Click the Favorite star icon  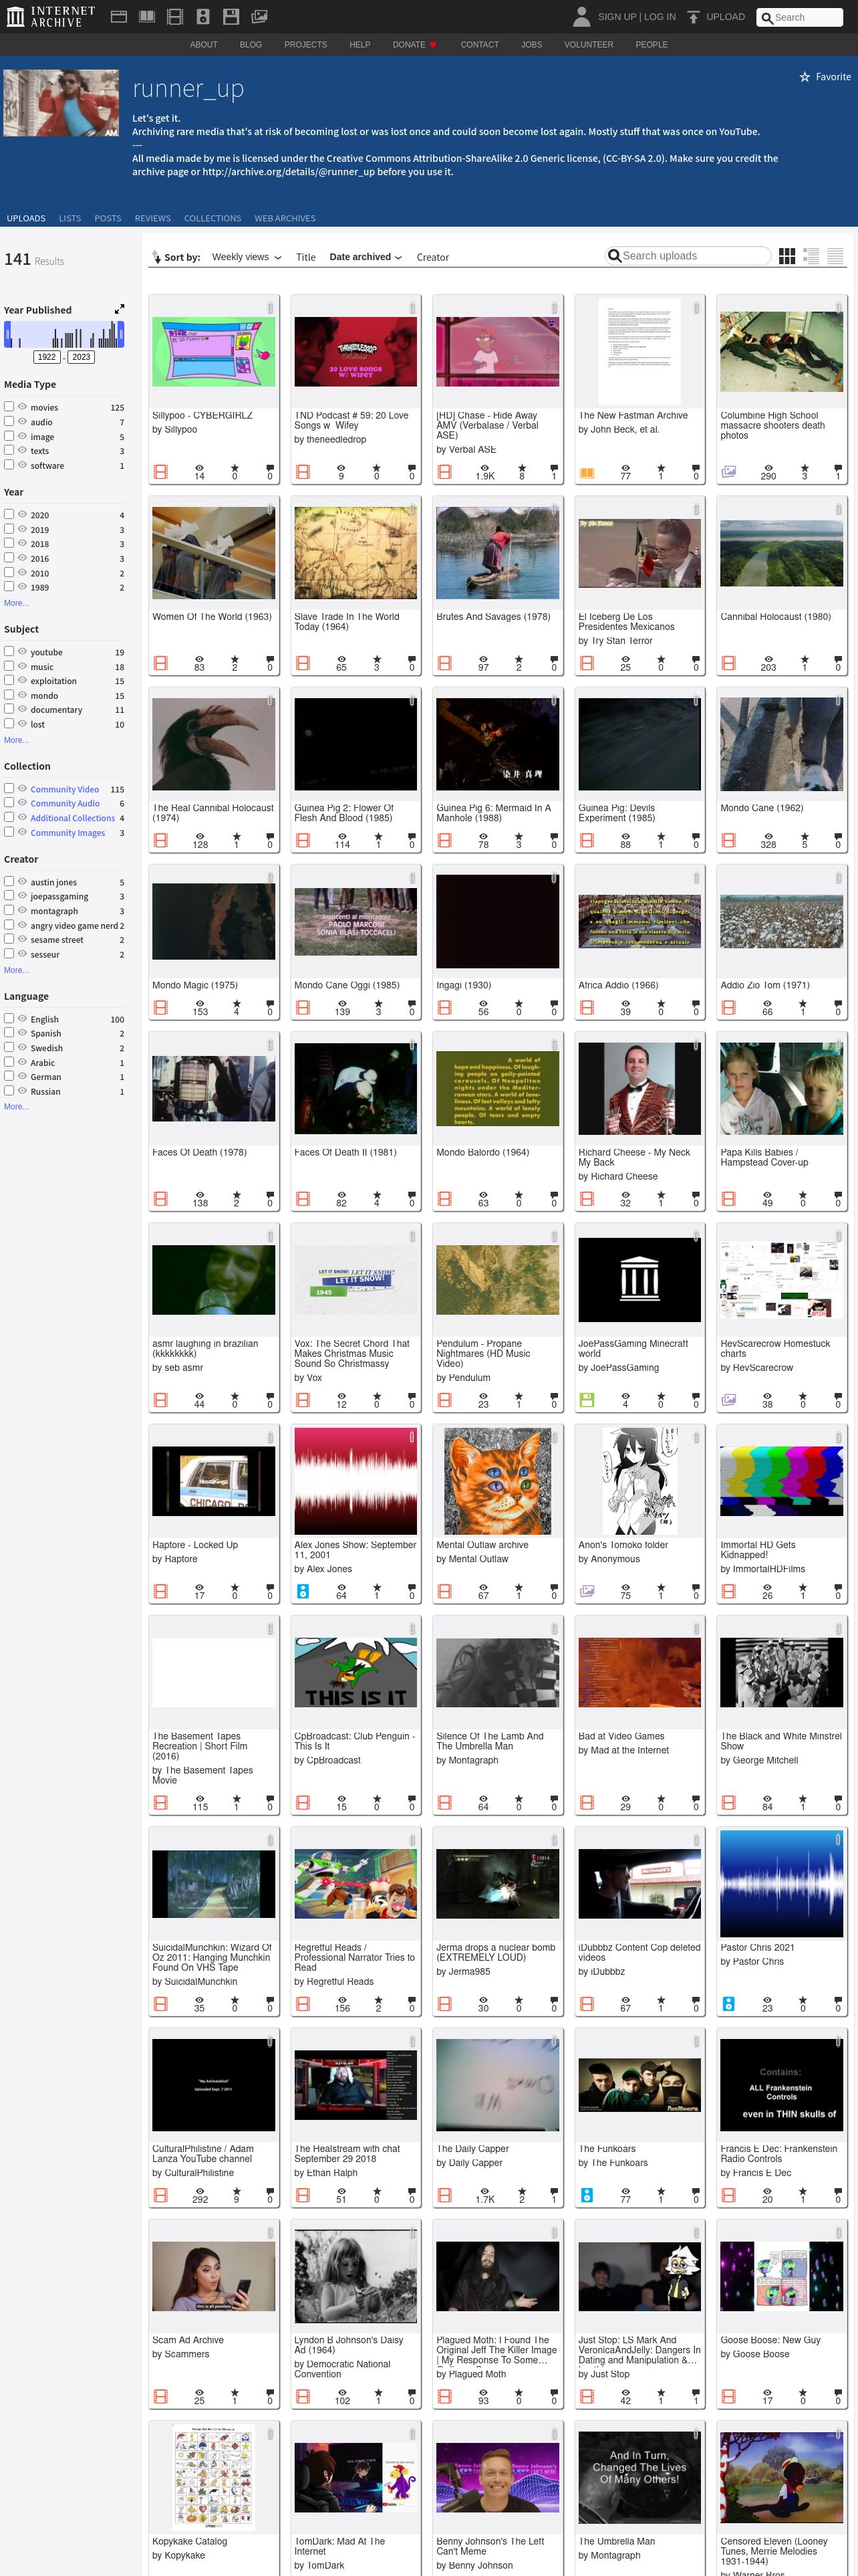(x=804, y=77)
